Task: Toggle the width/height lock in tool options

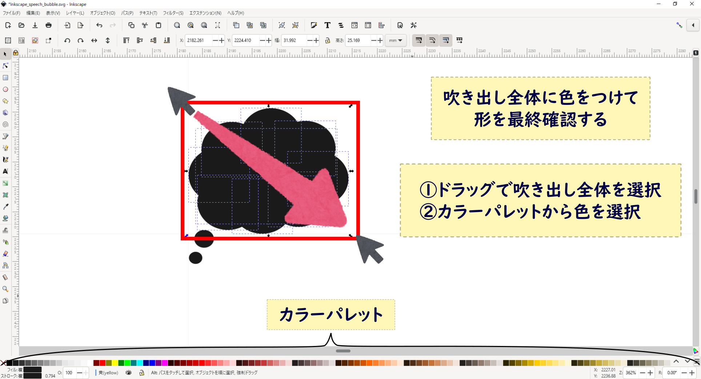Action: [328, 40]
